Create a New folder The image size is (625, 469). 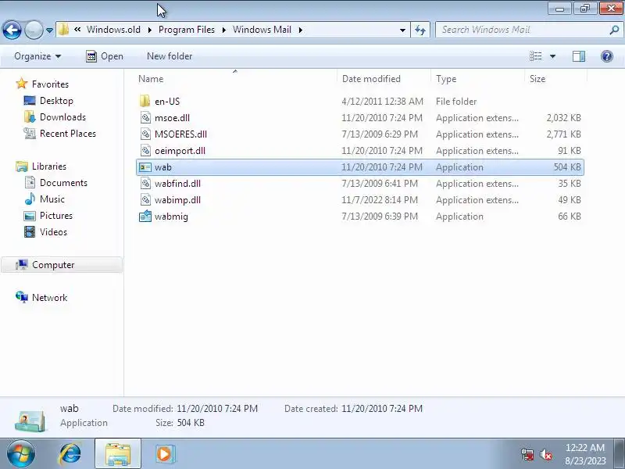click(x=170, y=56)
